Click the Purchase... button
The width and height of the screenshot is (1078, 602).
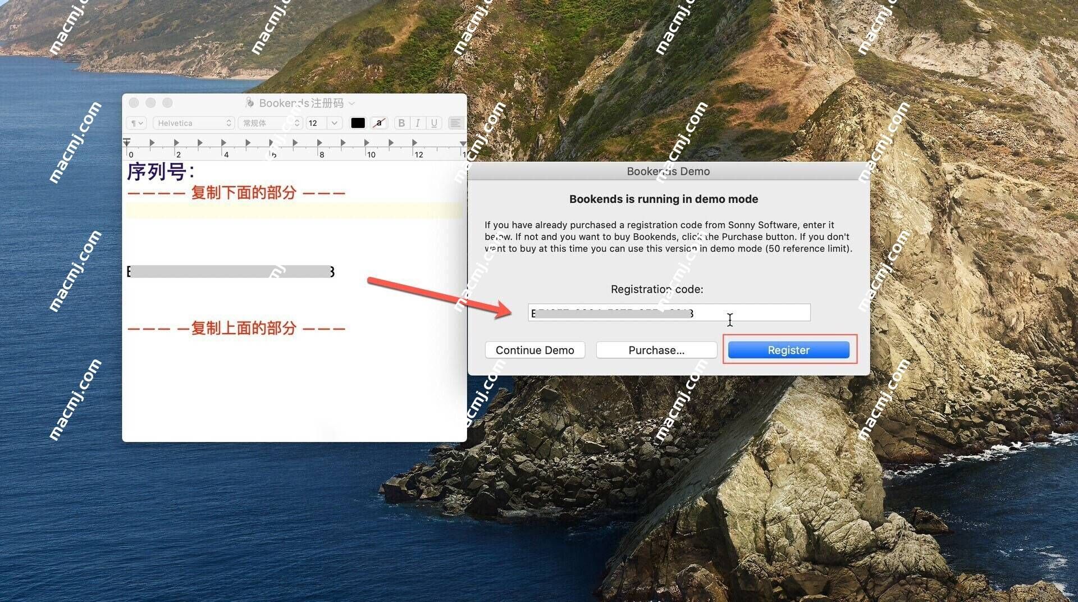656,350
